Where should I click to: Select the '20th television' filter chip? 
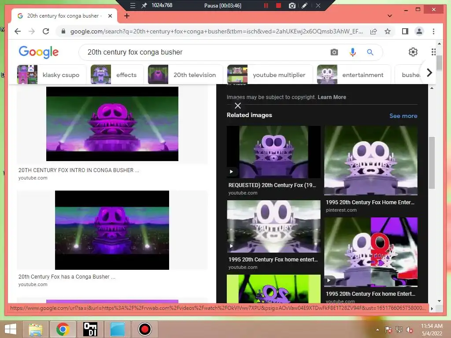click(185, 75)
